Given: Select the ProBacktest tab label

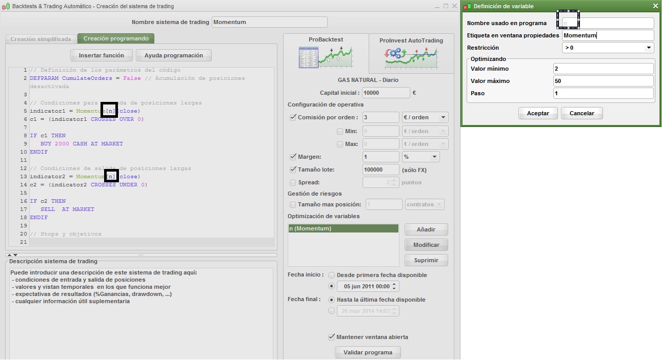Looking at the screenshot, I should point(326,39).
